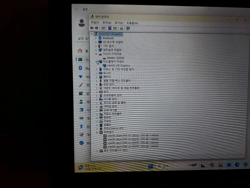This screenshot has width=250, height=188.
Task: Expand the 모니터 category
Action: pos(96,73)
